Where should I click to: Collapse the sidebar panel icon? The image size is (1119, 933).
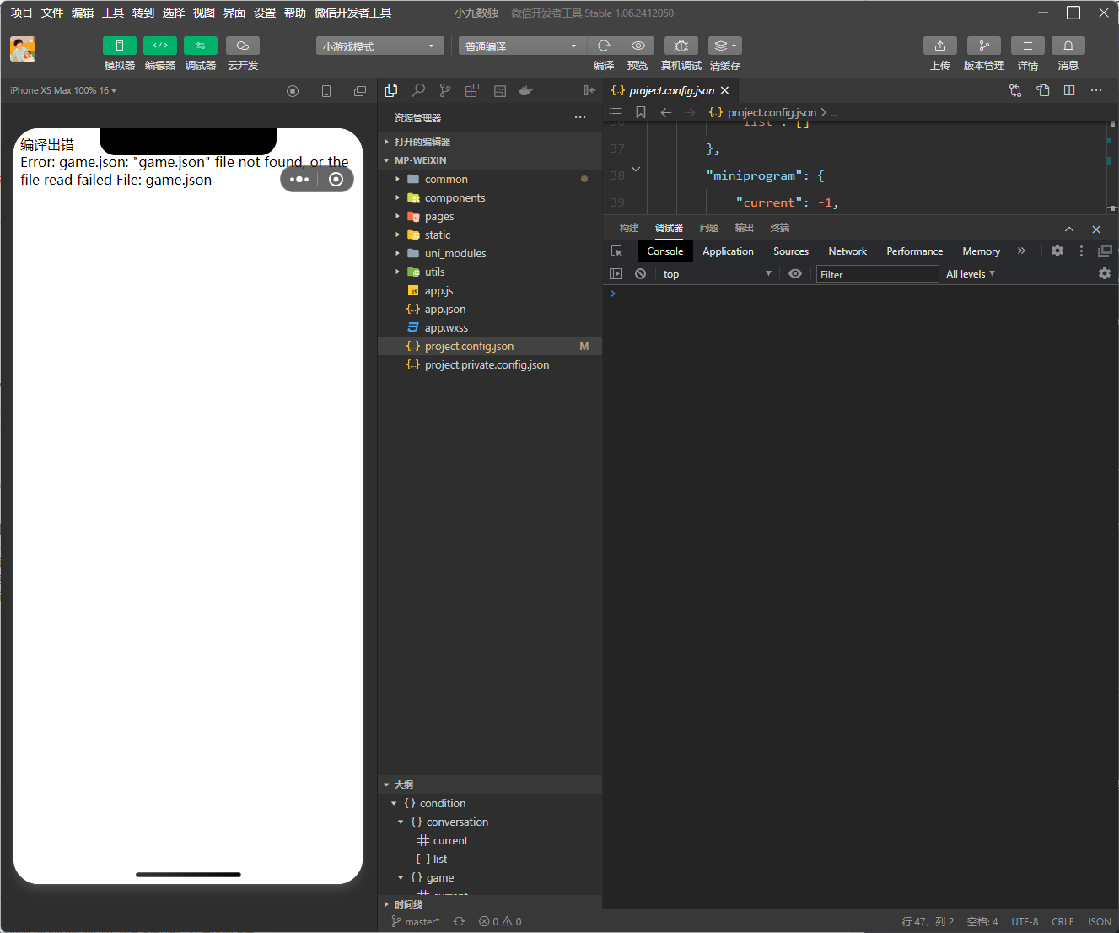point(589,90)
